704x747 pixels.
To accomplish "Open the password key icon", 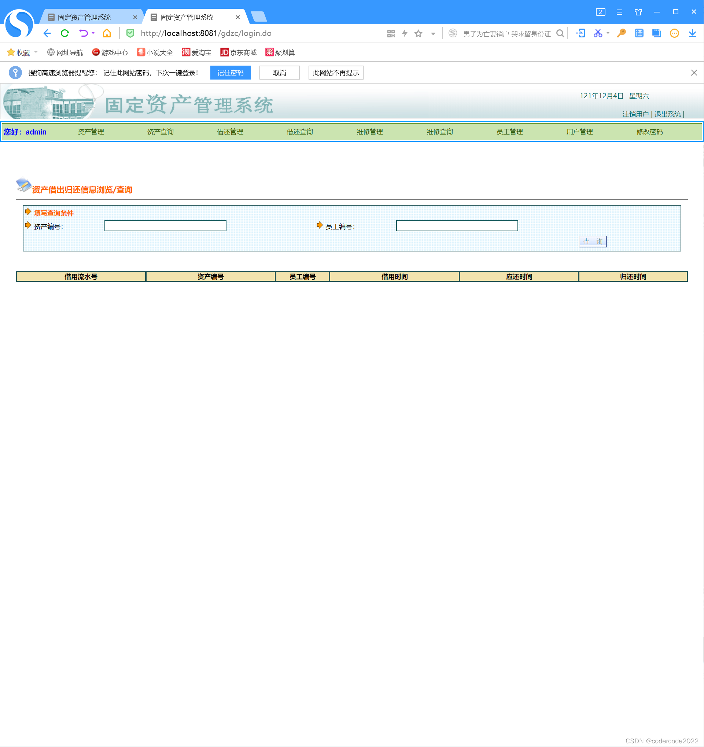I will click(x=621, y=33).
